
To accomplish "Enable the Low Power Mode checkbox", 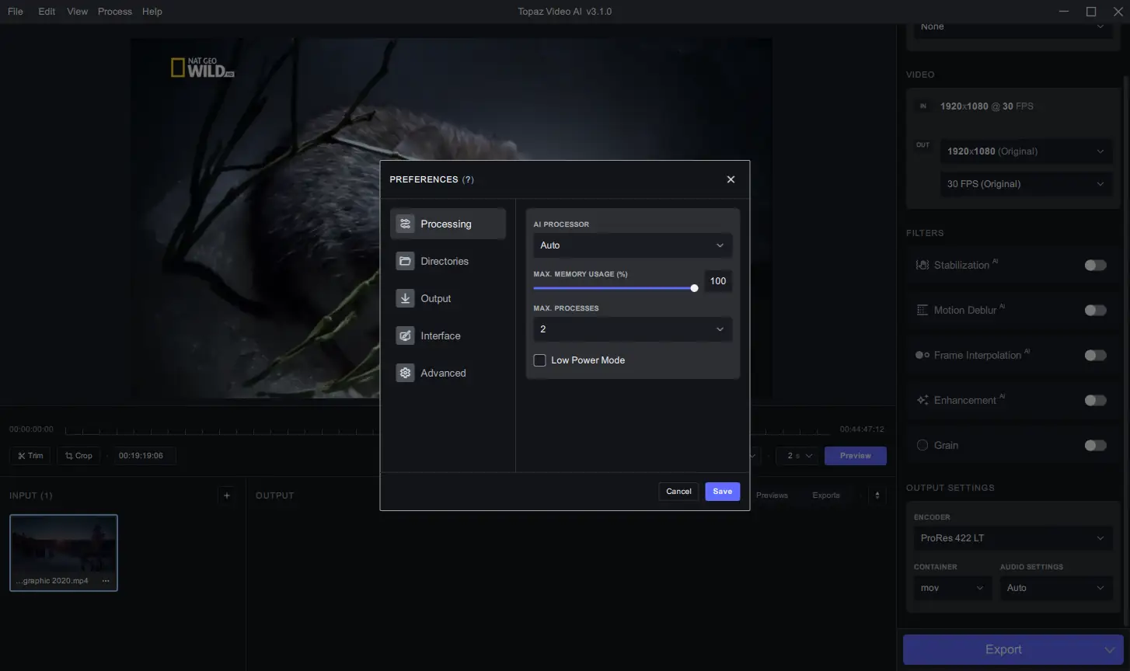I will click(x=539, y=360).
